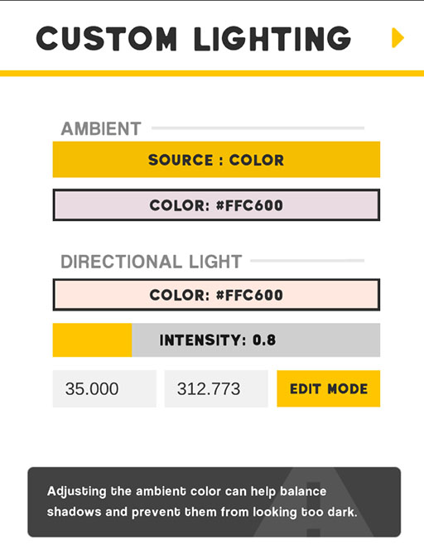The width and height of the screenshot is (424, 559).
Task: Click the gray line beside Directional Light heading
Action: click(307, 261)
